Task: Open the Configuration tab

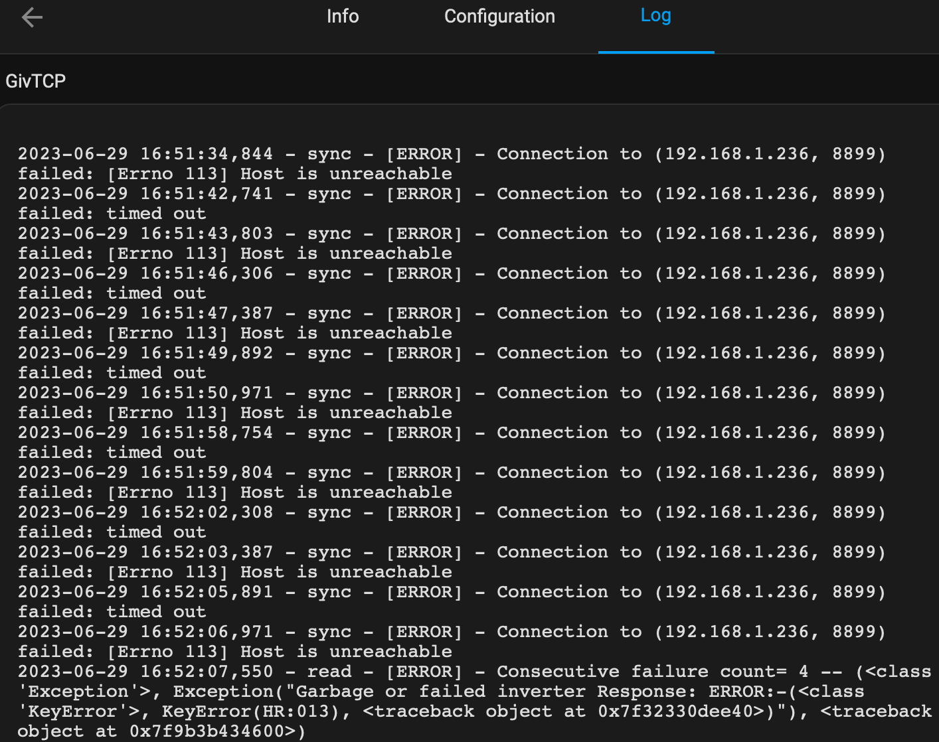Action: [x=499, y=17]
